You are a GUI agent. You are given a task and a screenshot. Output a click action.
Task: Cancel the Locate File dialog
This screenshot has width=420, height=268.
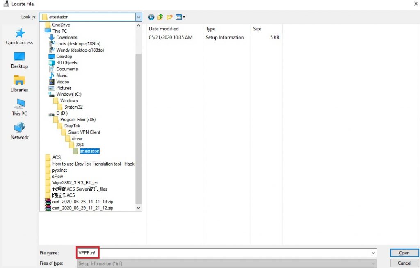click(404, 263)
